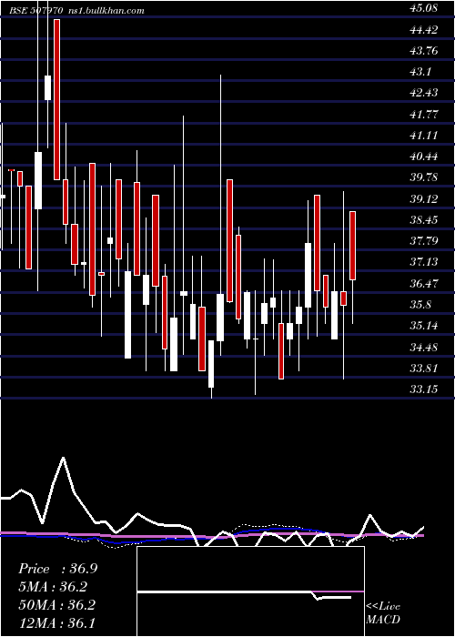
Task: Click the <<Live MACD label
Action: click(383, 613)
